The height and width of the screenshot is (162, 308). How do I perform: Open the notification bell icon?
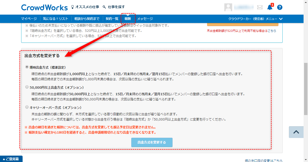[270, 7]
